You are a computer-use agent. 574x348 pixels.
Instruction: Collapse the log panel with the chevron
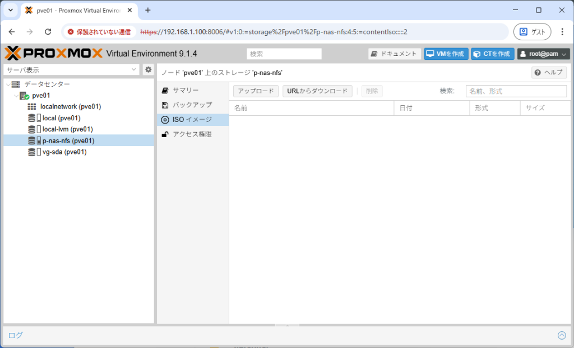tap(562, 335)
